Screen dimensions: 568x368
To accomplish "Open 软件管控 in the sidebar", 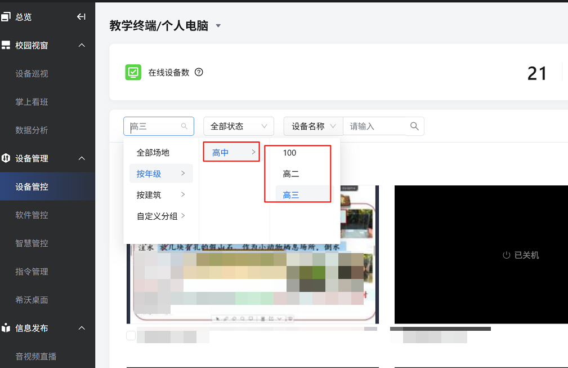I will coord(32,215).
